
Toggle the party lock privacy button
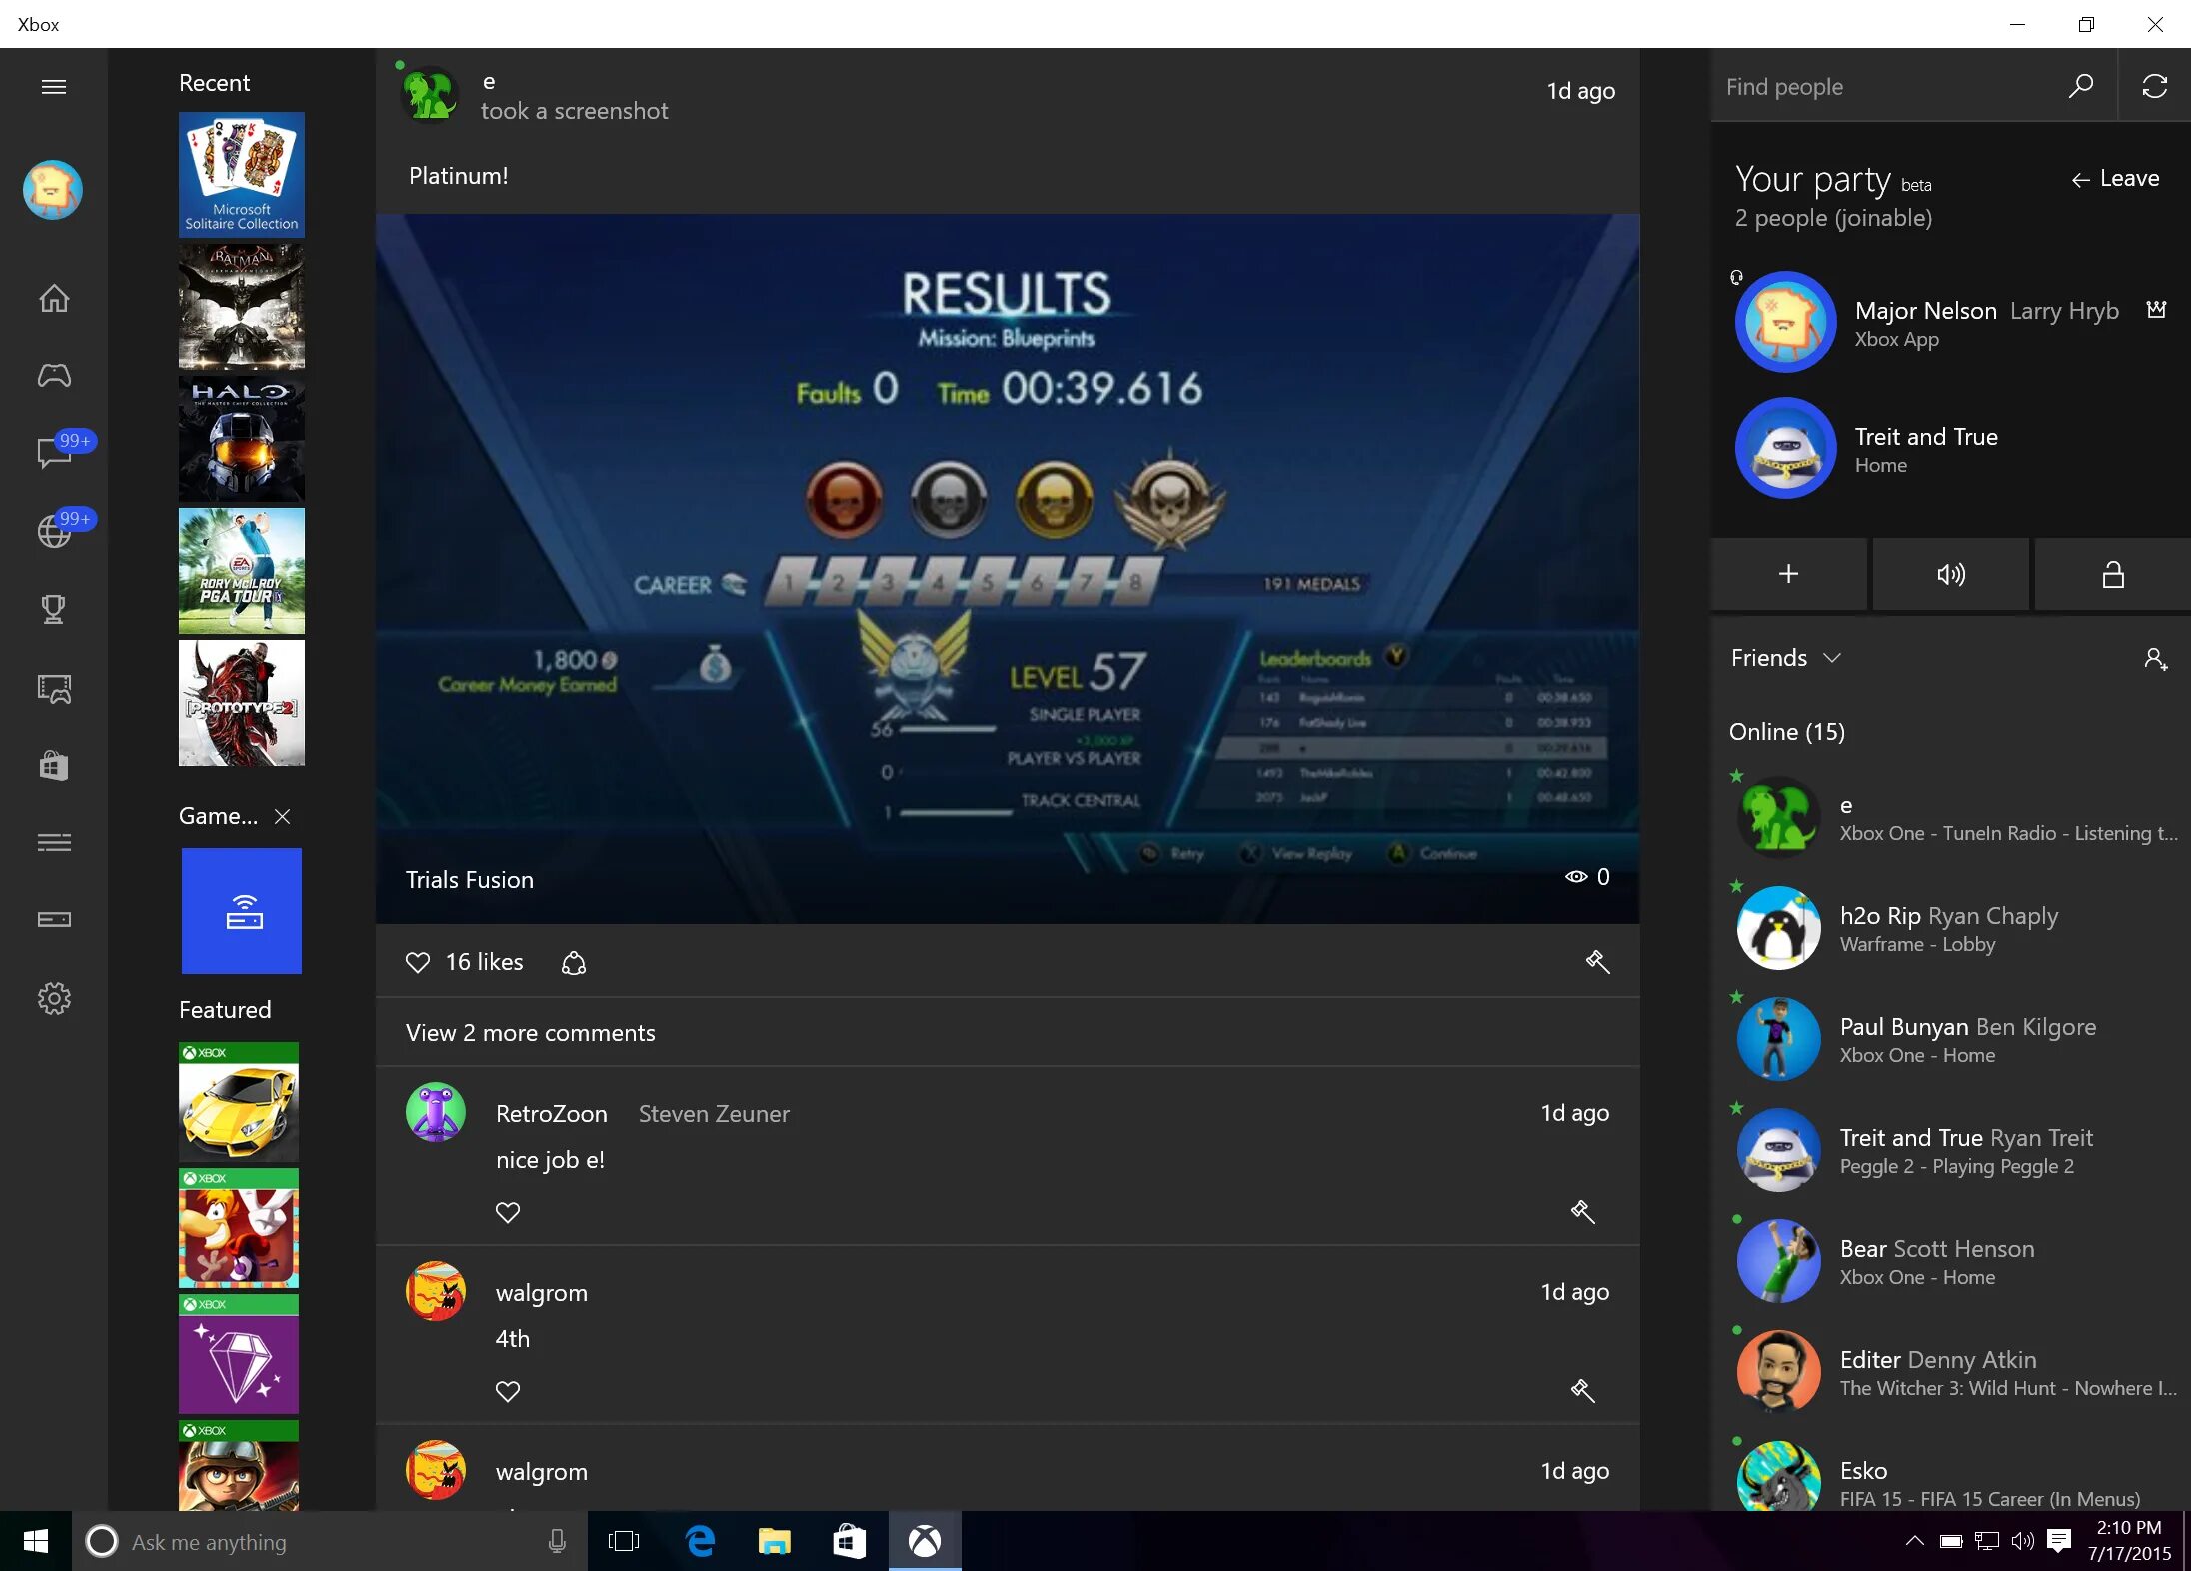pyautogui.click(x=2112, y=574)
